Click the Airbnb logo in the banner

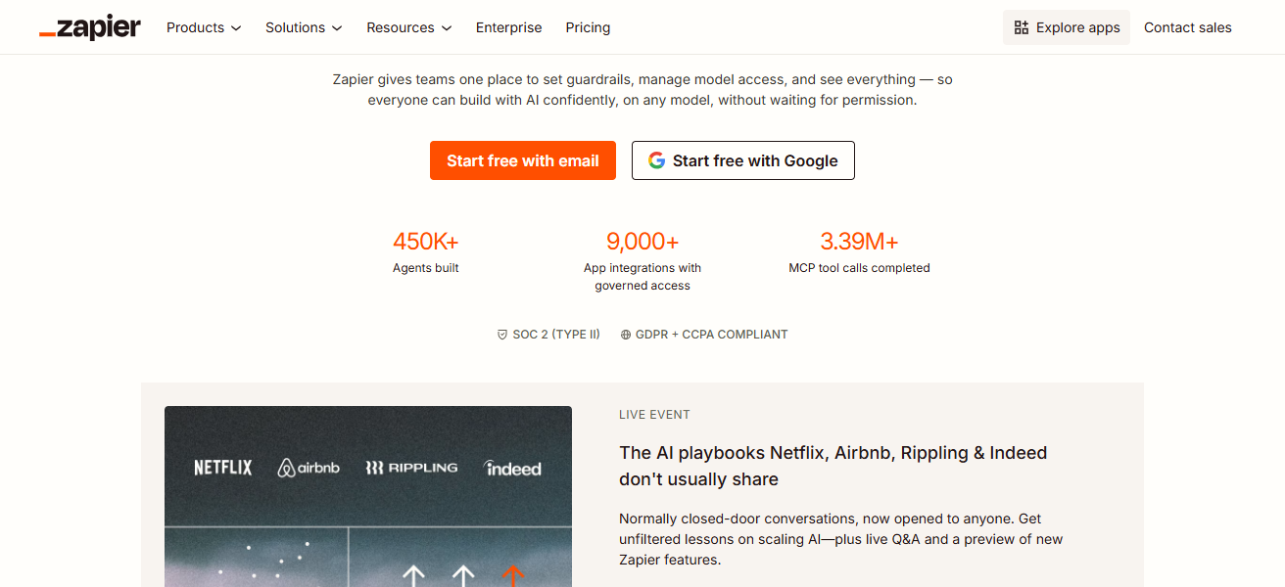309,467
